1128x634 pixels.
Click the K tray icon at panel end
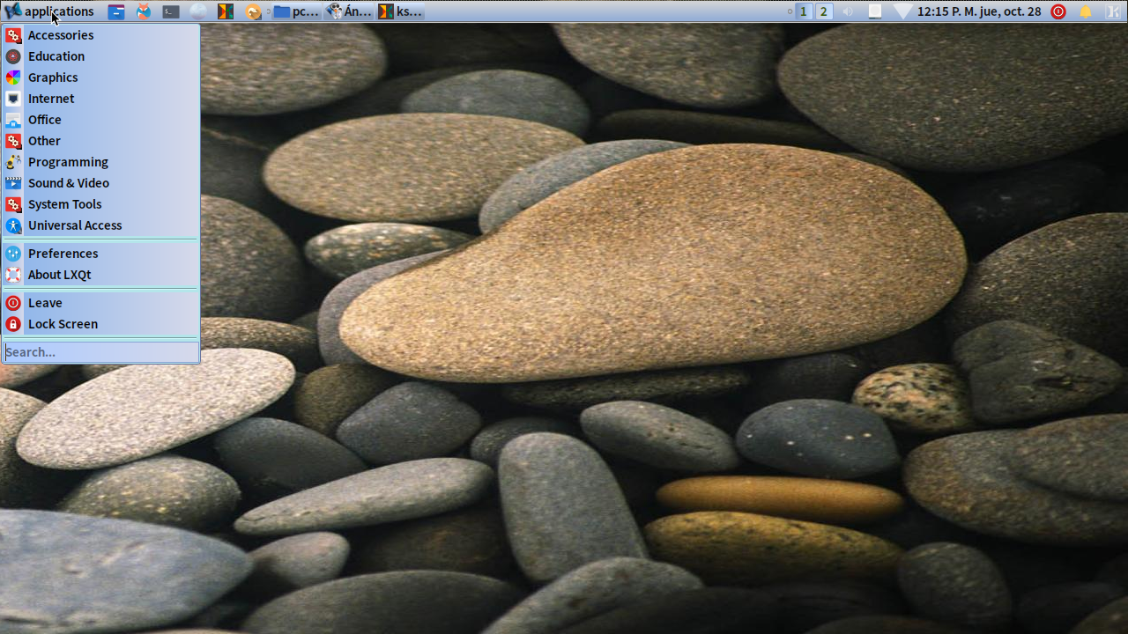pyautogui.click(x=1112, y=11)
